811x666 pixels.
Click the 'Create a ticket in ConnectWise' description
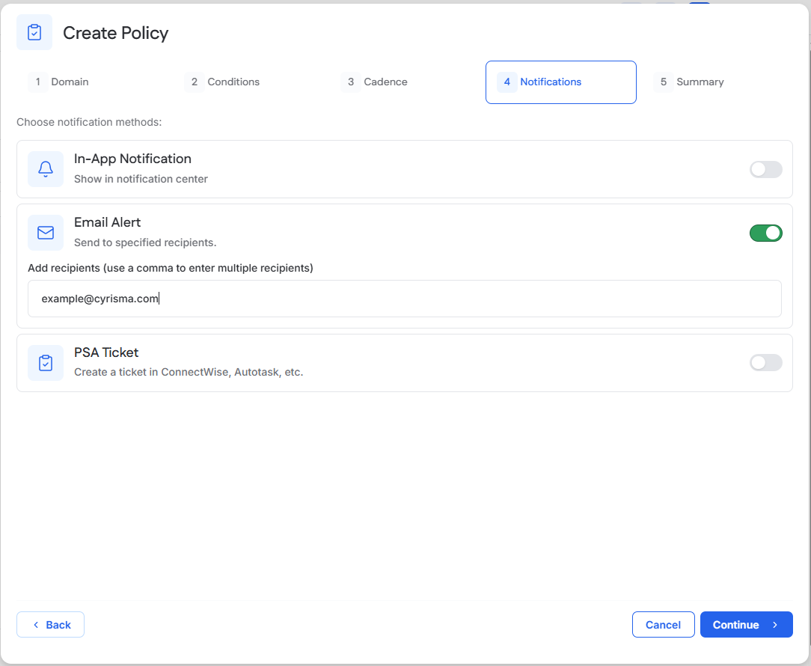click(189, 372)
